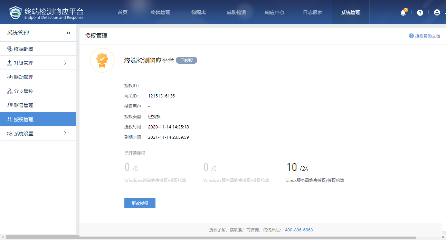Click the orange authorization badge icon
This screenshot has width=446, height=240.
tap(102, 61)
